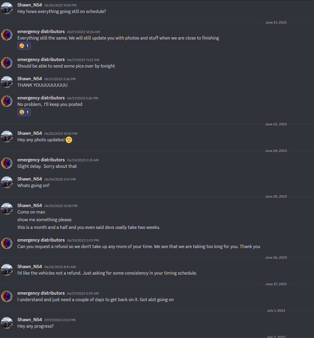Open Shawn_N54's avatar beside "THANK YOUUUUUUUUU" message
314x338 pixels.
[x=7, y=82]
